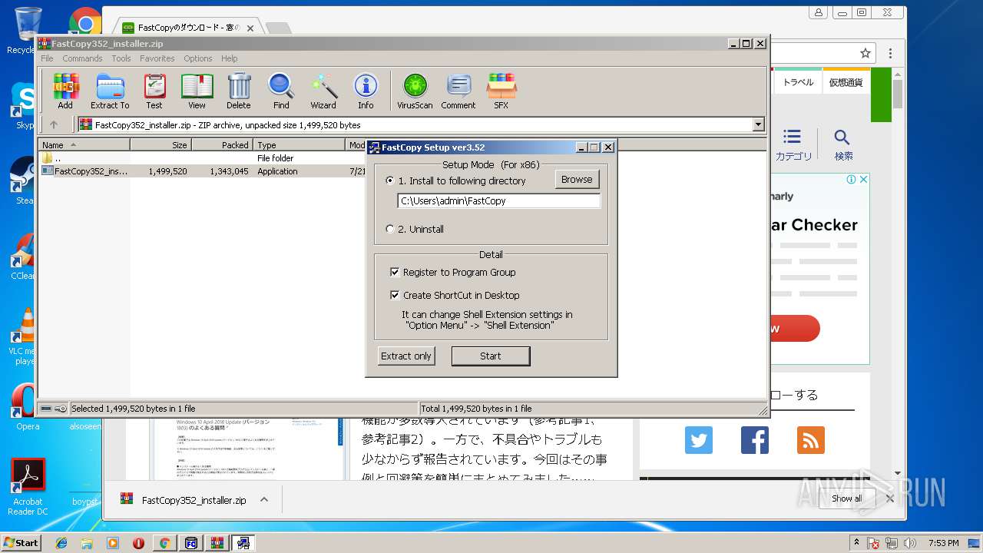Open the Commands menu
983x553 pixels.
point(82,58)
